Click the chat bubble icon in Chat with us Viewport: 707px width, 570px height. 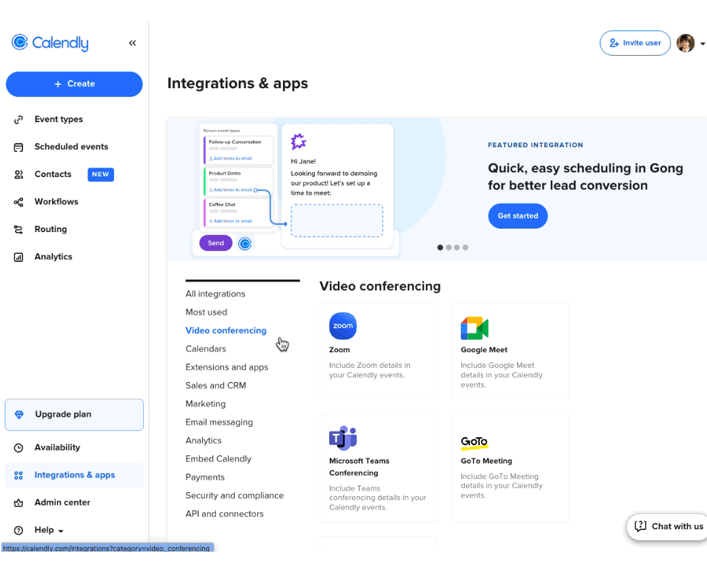pyautogui.click(x=641, y=527)
